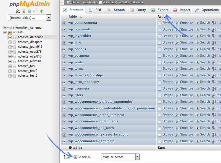Screen dimensions: 221x163
Task: Toggle the wp_users table checkbox
Action: click(64, 96)
